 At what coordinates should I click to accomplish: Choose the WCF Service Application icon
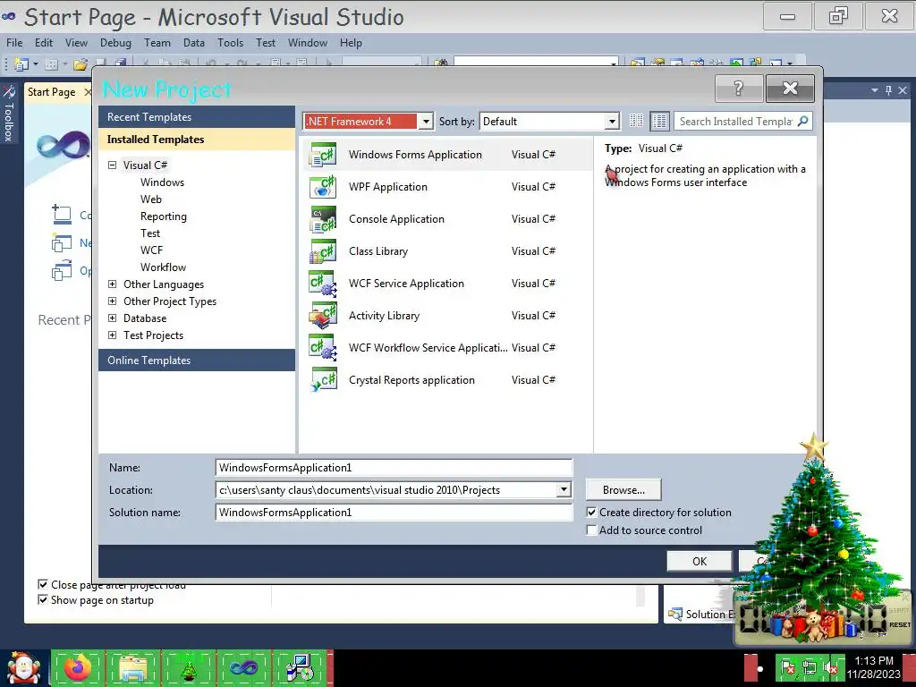(322, 284)
